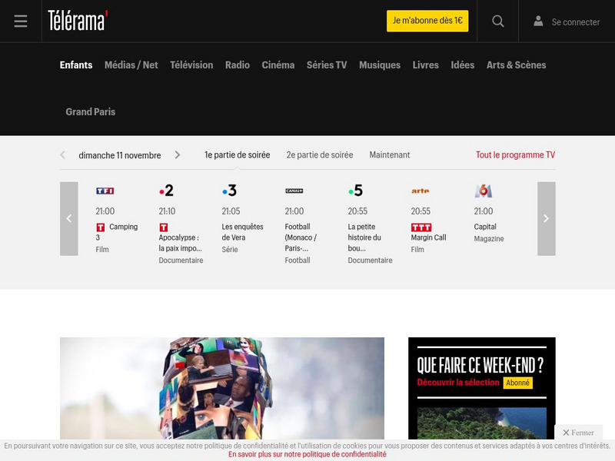615x461 pixels.
Task: Go back to the previous day
Action: 63,154
